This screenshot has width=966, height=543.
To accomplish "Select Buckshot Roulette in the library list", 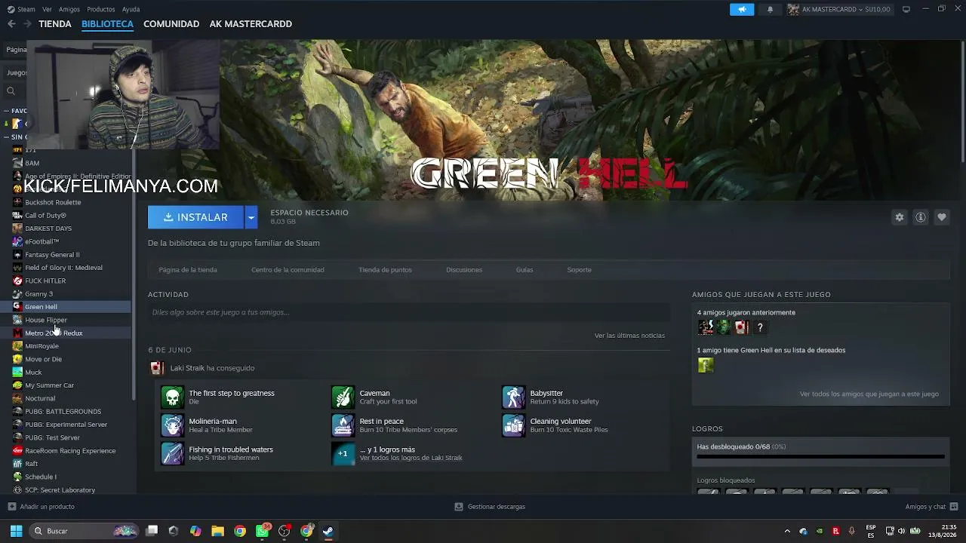I will click(x=53, y=202).
